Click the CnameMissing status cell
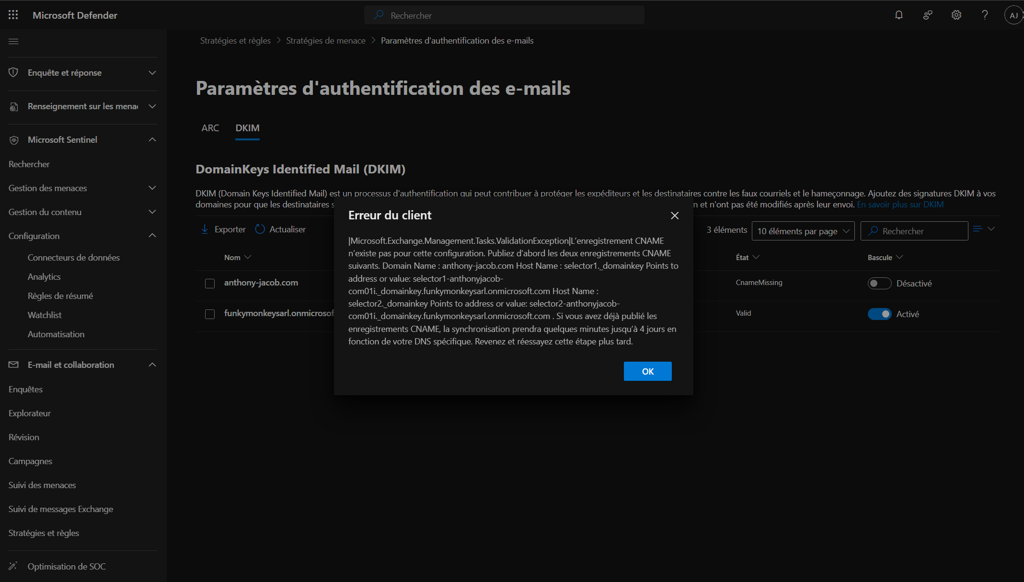 click(x=759, y=283)
